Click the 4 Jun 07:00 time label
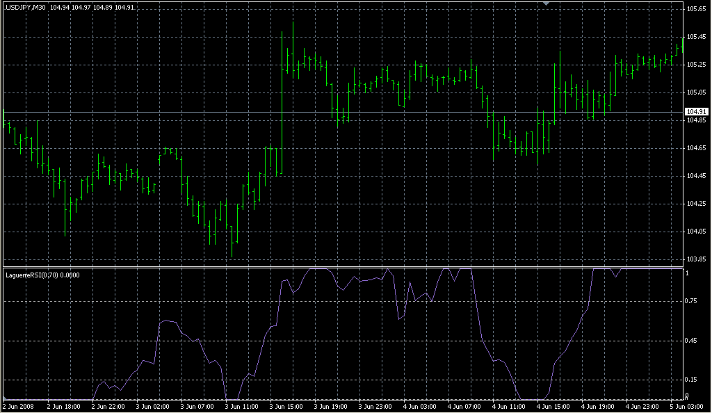This screenshot has width=712, height=413. click(x=462, y=406)
